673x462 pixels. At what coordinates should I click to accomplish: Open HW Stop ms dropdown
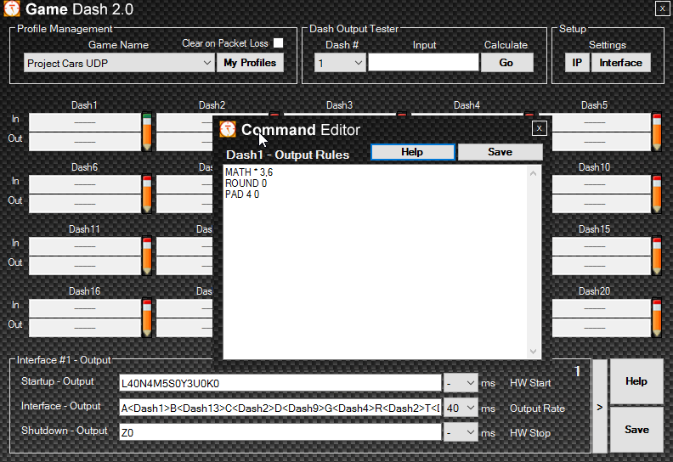(461, 432)
